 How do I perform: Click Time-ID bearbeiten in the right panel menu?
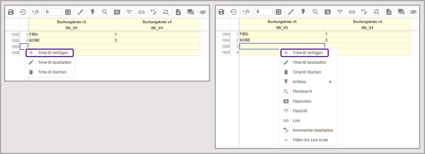[x=309, y=62]
